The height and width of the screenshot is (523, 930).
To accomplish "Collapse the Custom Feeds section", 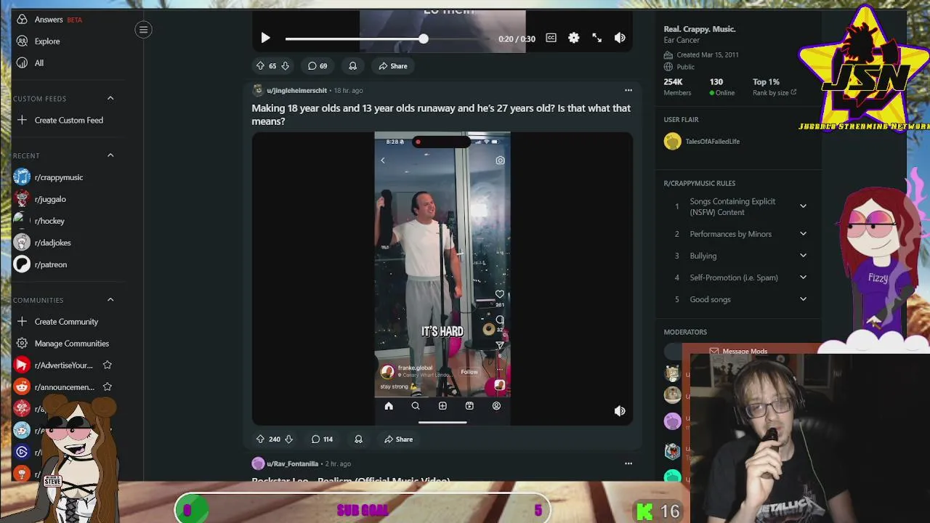I will click(x=110, y=98).
